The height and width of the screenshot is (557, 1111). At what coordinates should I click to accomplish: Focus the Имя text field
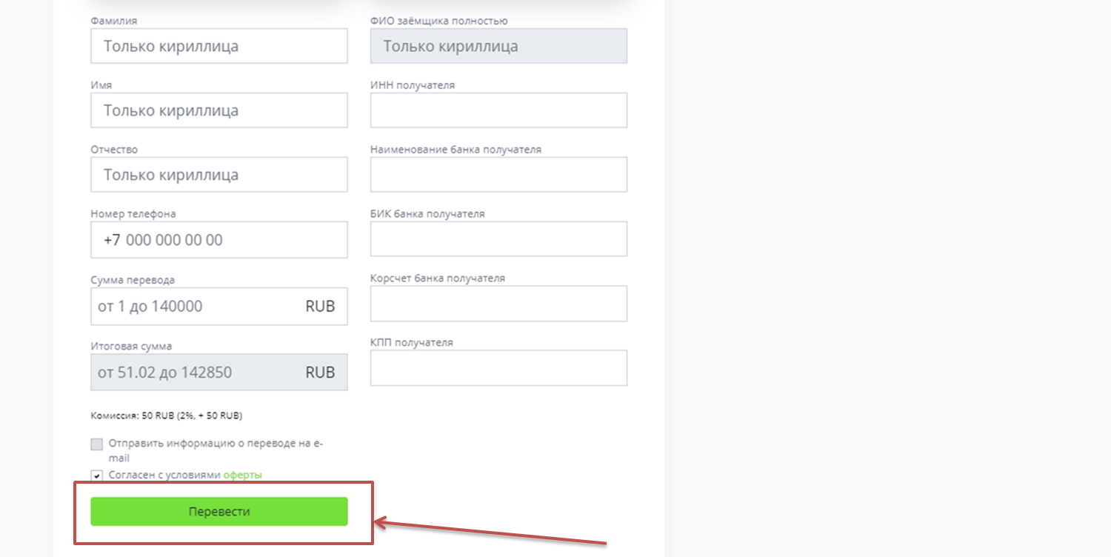point(219,110)
